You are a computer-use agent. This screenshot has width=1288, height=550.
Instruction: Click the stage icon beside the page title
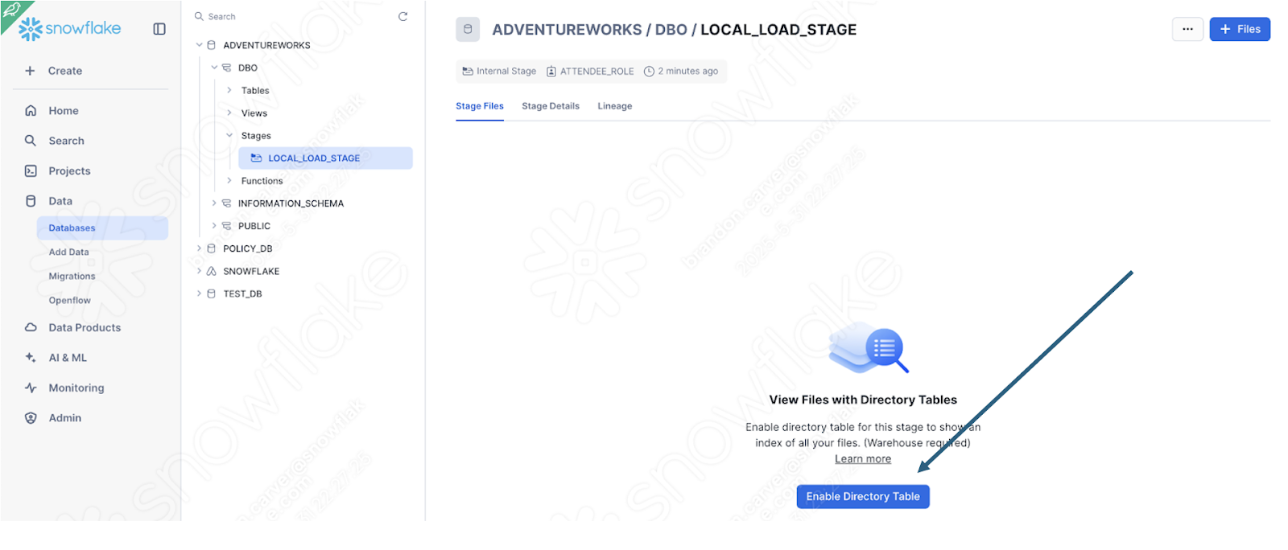coord(468,29)
